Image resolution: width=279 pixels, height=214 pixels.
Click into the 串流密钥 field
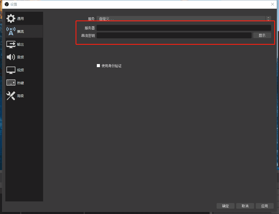[x=174, y=36]
